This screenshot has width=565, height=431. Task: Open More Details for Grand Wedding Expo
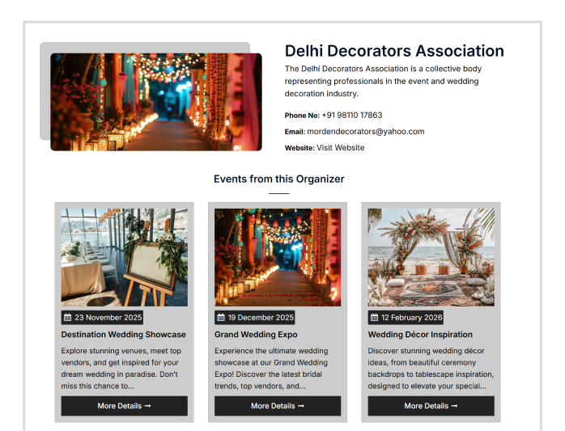coord(277,406)
